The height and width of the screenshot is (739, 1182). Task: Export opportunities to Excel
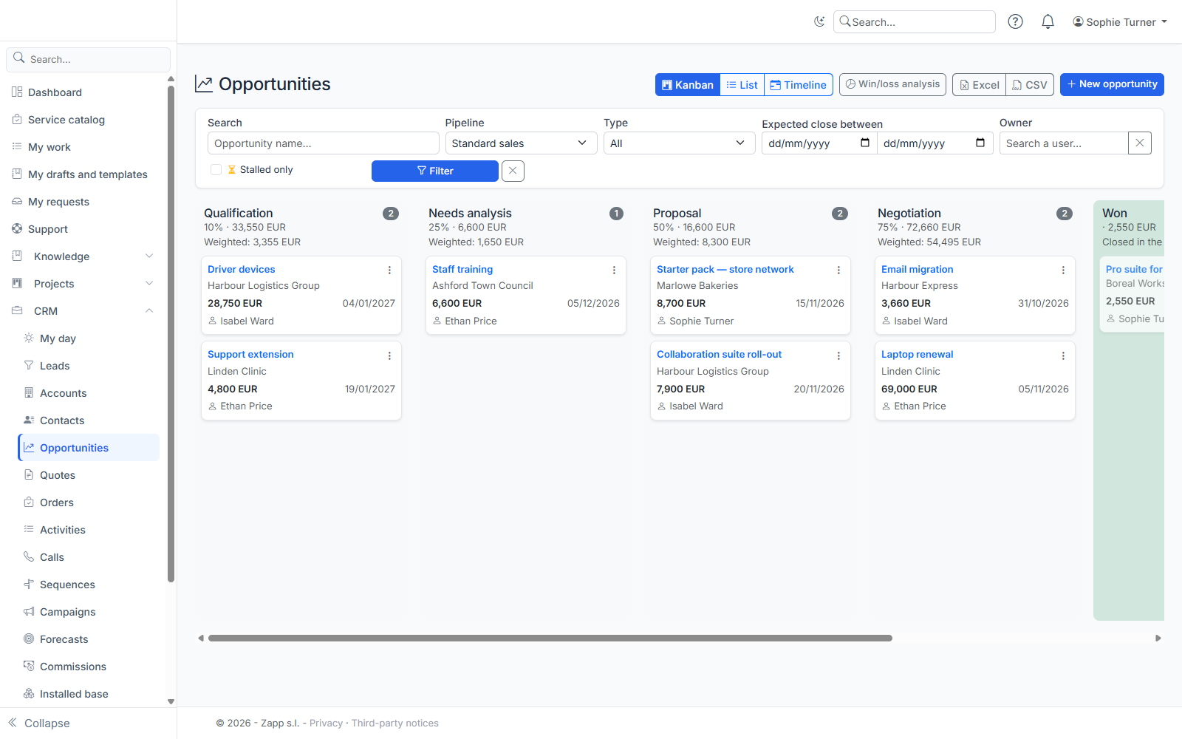tap(979, 85)
